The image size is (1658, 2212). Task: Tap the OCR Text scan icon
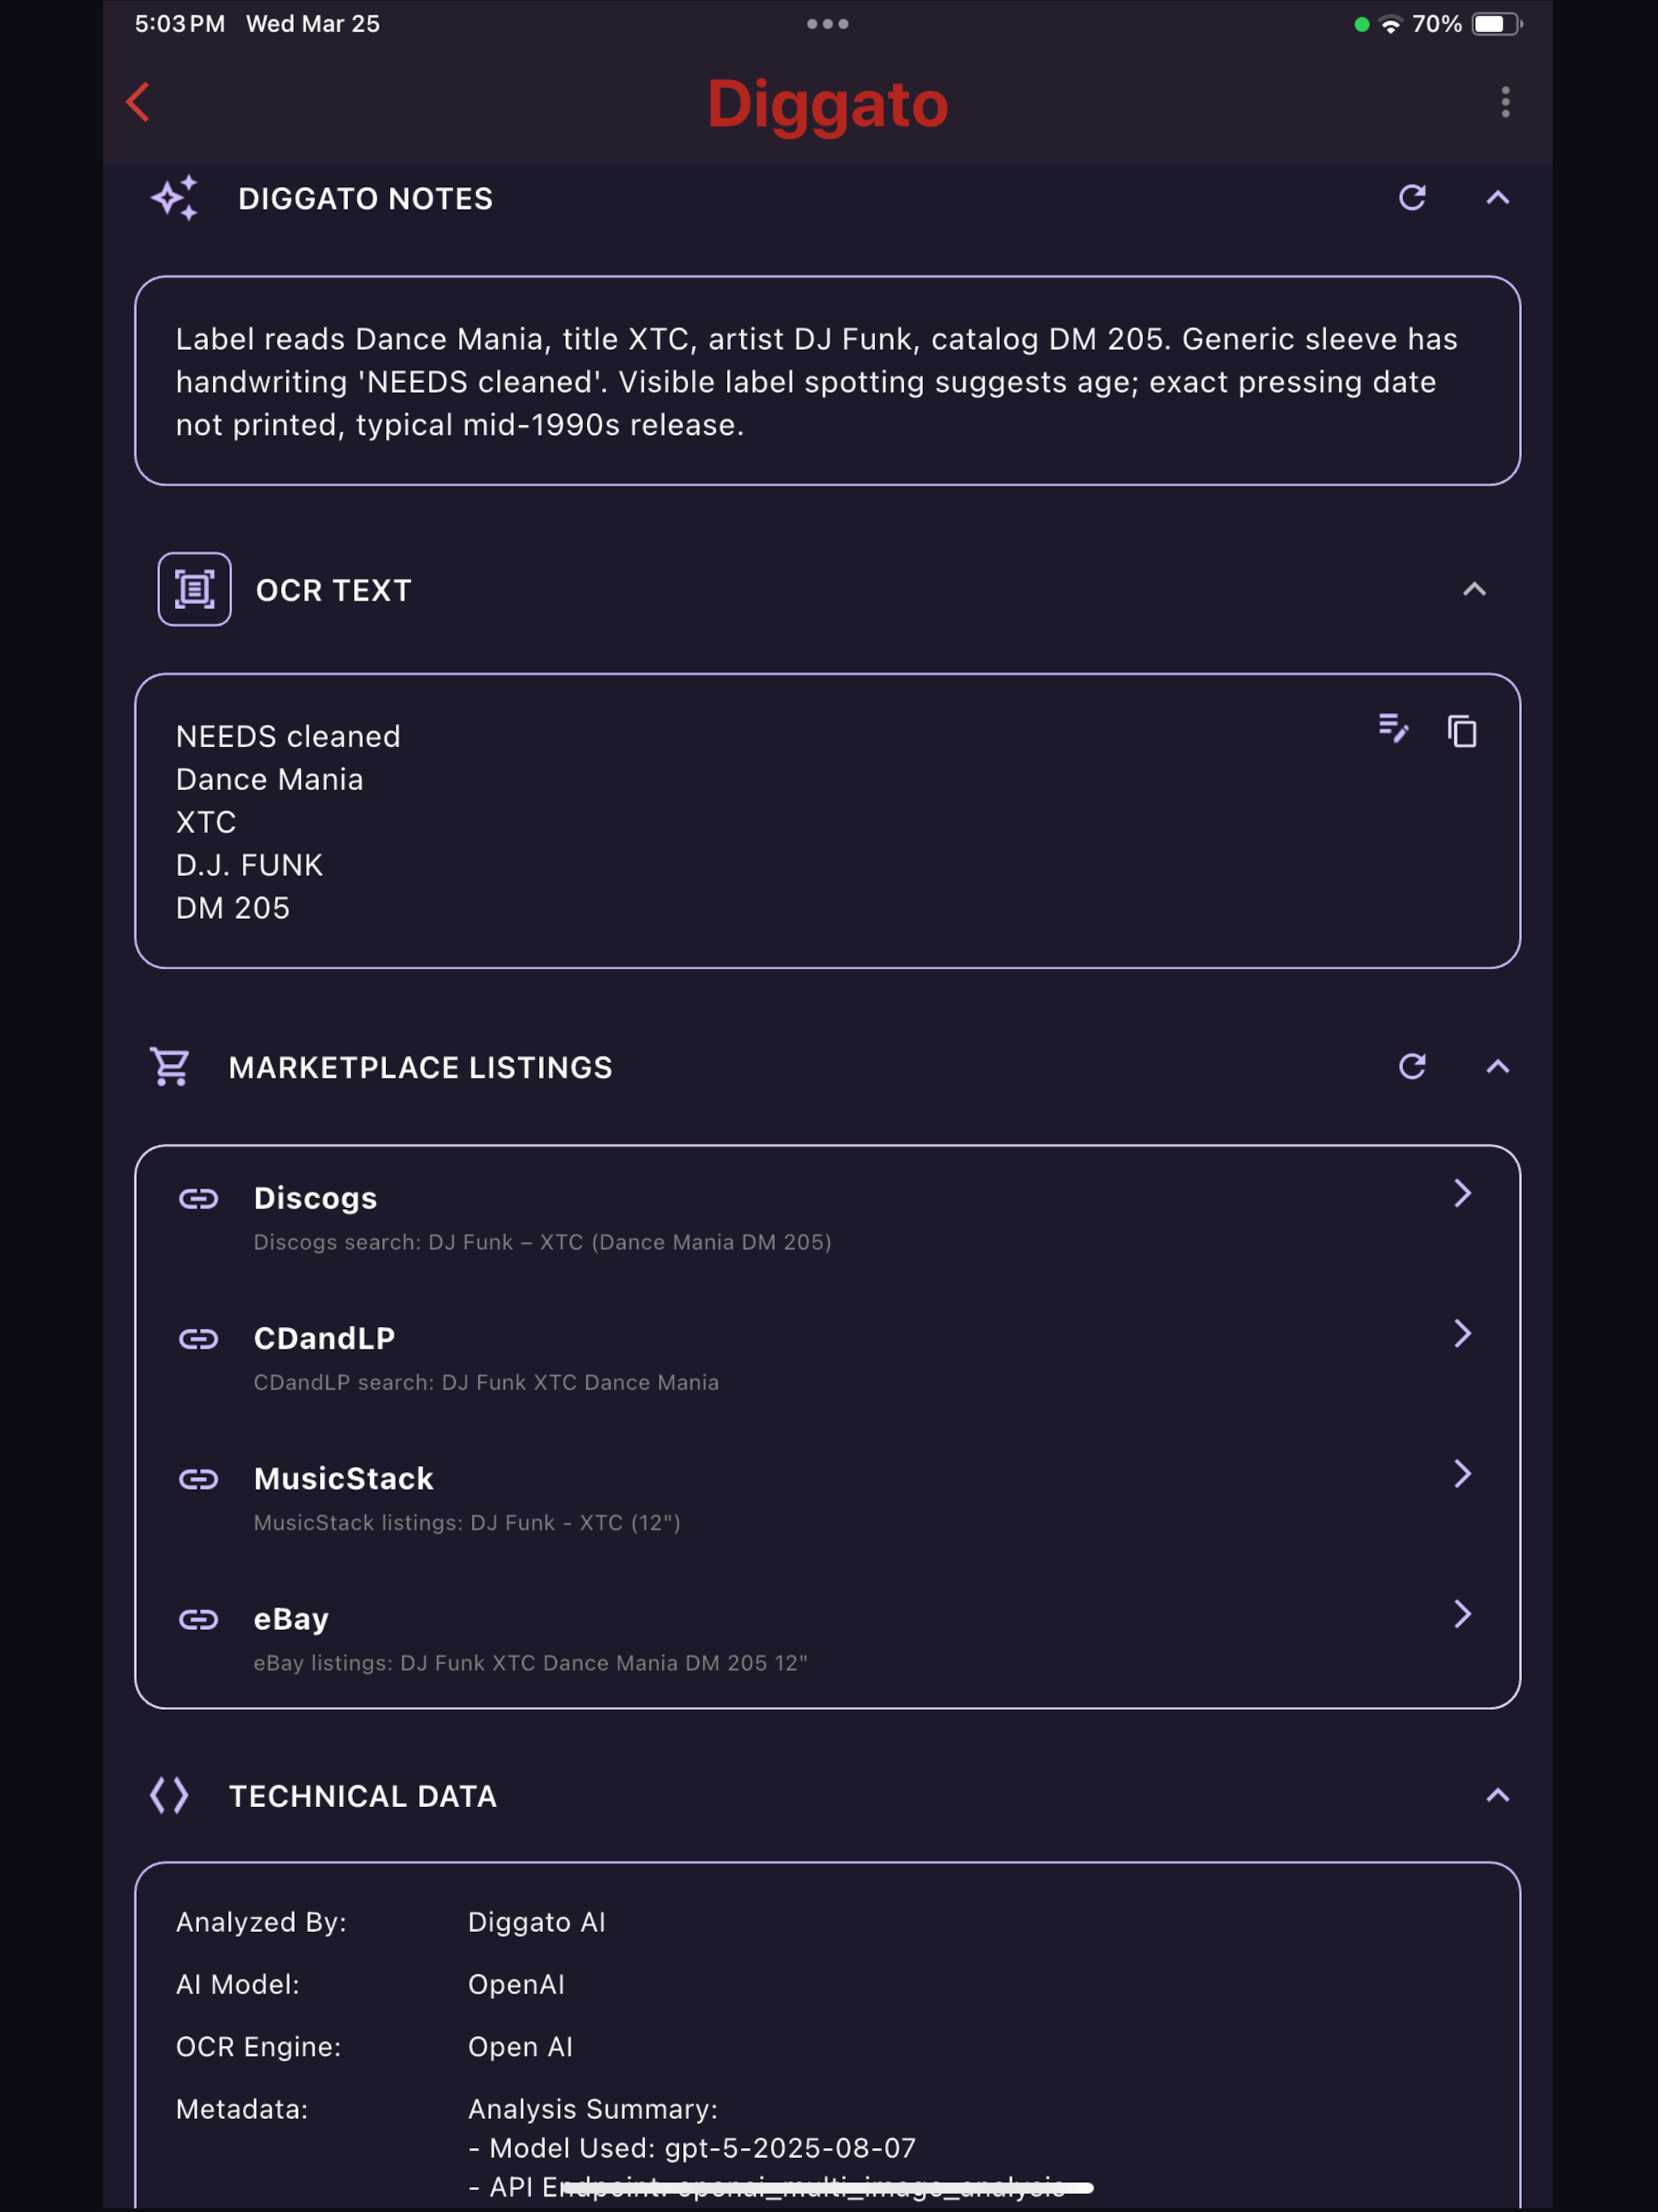coord(194,589)
